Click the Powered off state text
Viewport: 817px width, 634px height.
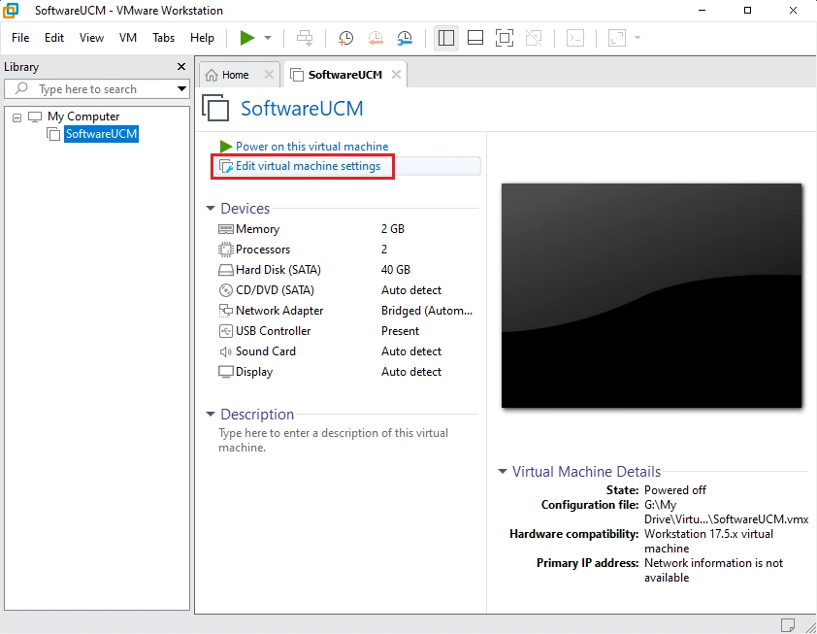tap(674, 490)
